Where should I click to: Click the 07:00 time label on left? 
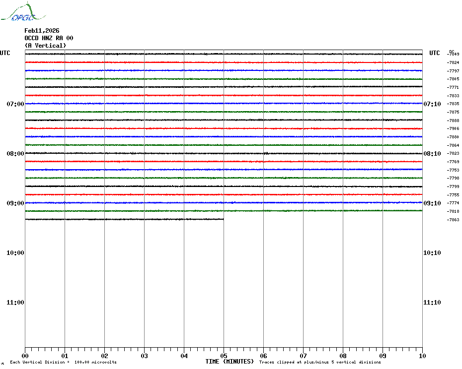pyautogui.click(x=15, y=104)
